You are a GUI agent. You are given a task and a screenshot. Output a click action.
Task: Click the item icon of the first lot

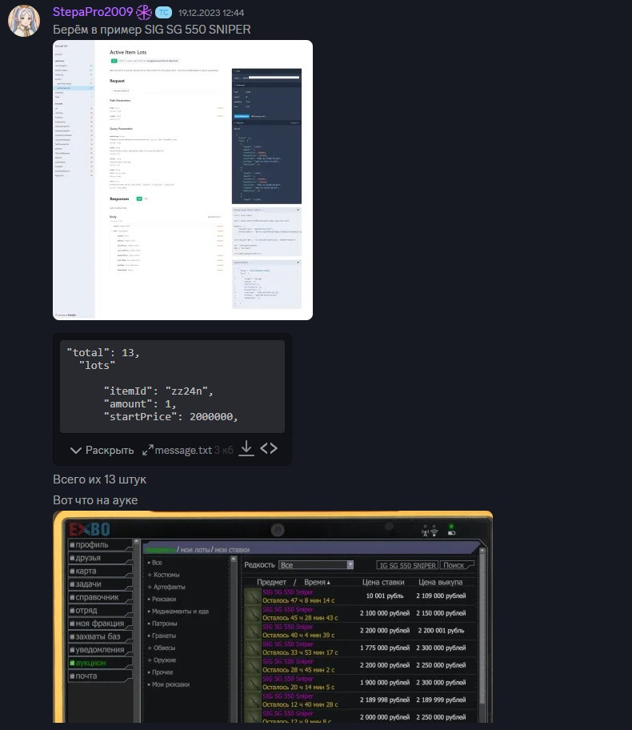tap(252, 597)
